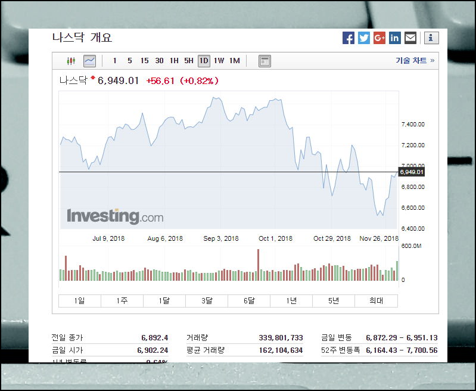Choose the 1W interval
The height and width of the screenshot is (391, 476).
[x=219, y=61]
